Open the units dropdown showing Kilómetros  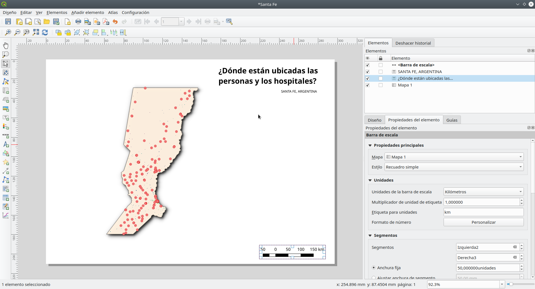point(484,192)
